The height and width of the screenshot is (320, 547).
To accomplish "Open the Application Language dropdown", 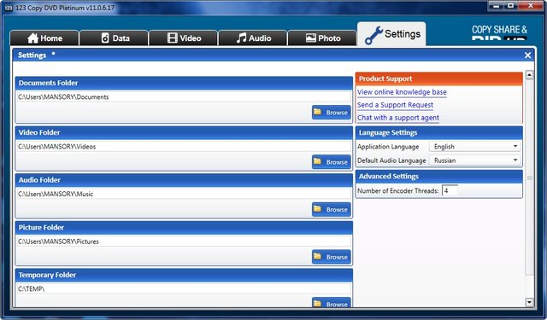I will pos(475,147).
